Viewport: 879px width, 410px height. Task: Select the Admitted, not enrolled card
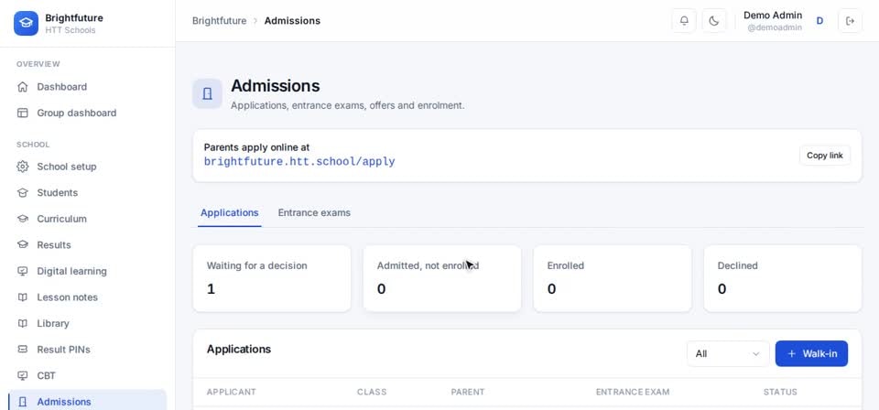(442, 278)
